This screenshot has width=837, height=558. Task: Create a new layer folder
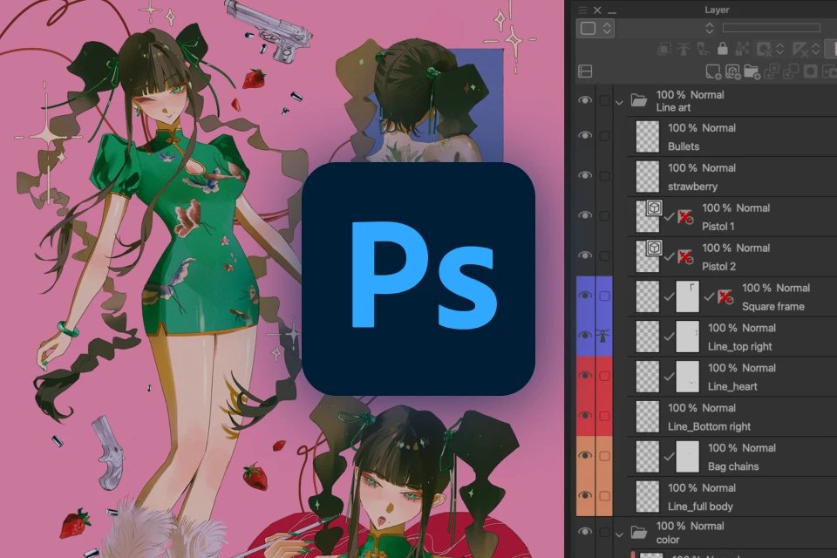752,71
